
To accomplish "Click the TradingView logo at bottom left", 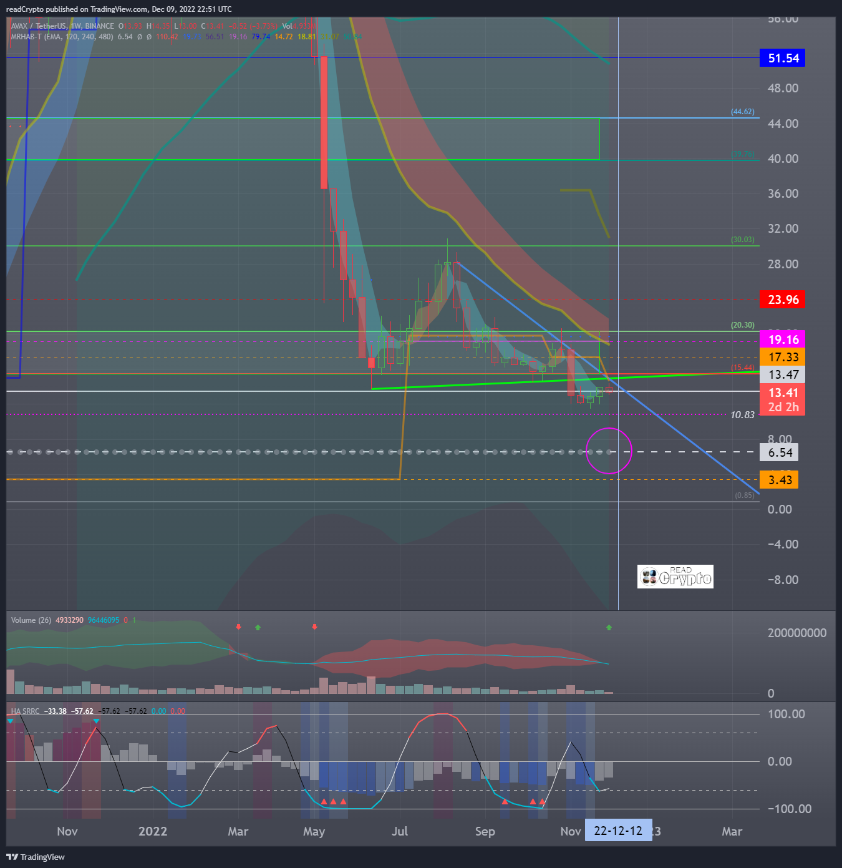I will (x=36, y=857).
